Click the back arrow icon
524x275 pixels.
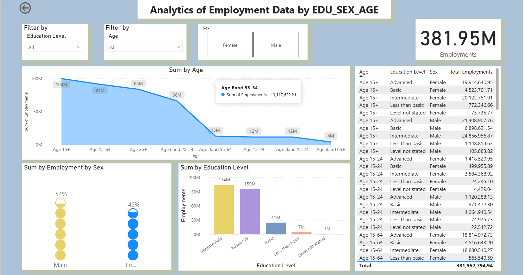(x=25, y=8)
